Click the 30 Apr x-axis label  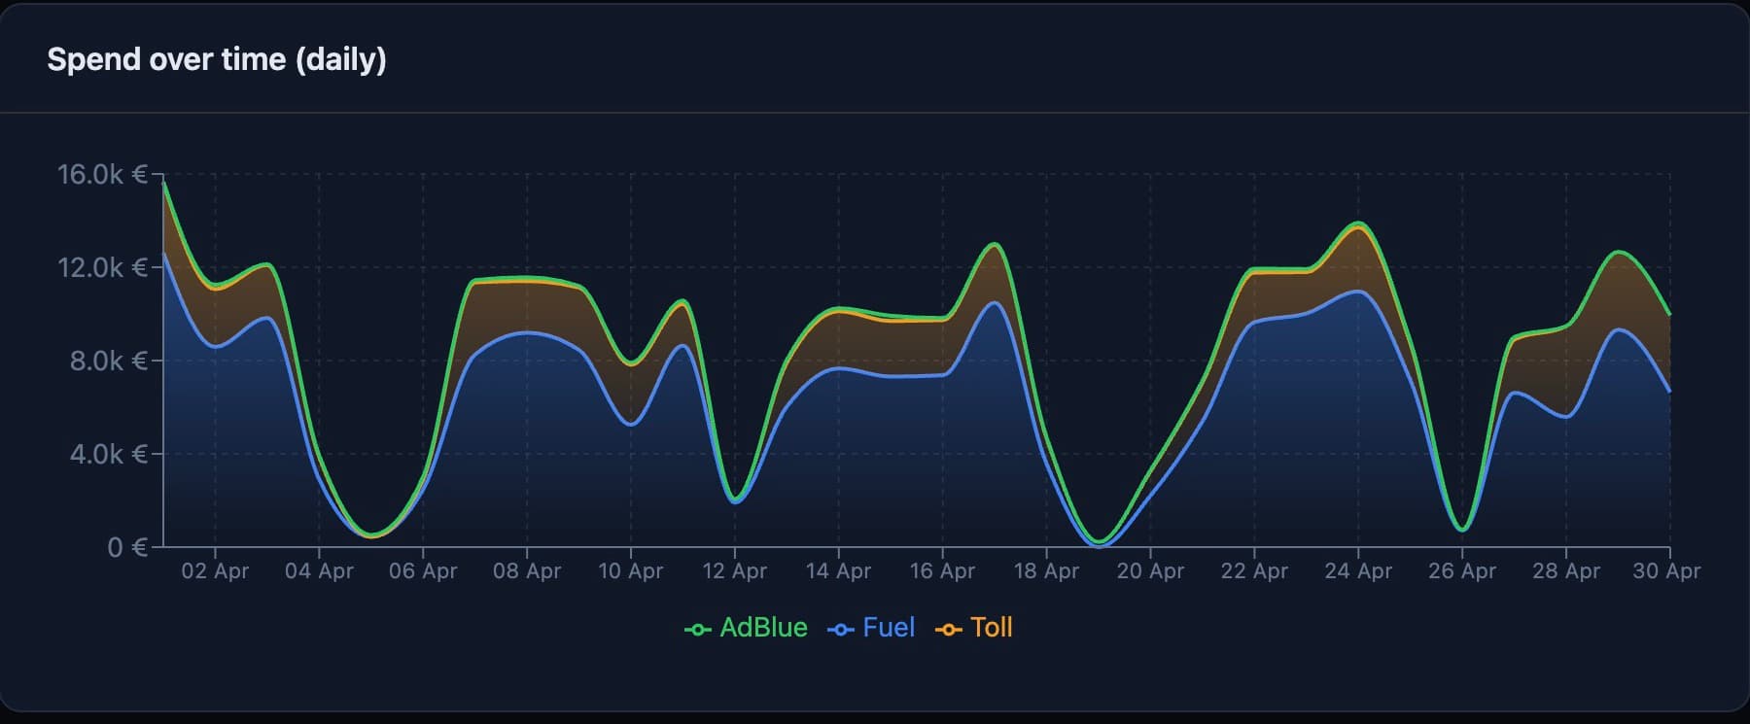tap(1666, 571)
